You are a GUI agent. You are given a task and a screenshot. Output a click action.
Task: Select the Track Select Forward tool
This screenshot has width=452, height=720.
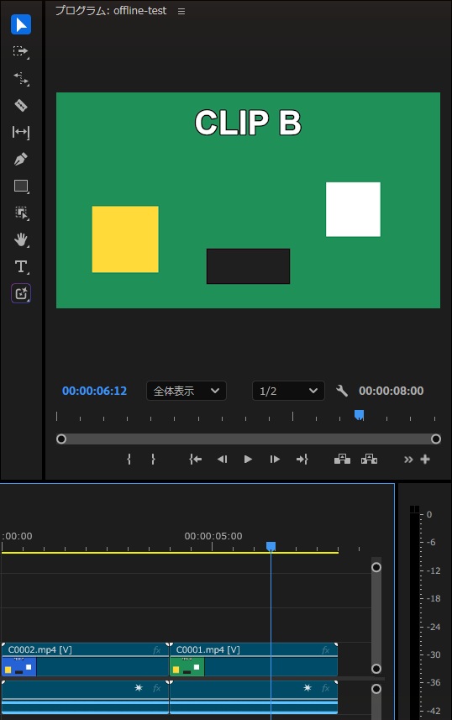tap(21, 51)
